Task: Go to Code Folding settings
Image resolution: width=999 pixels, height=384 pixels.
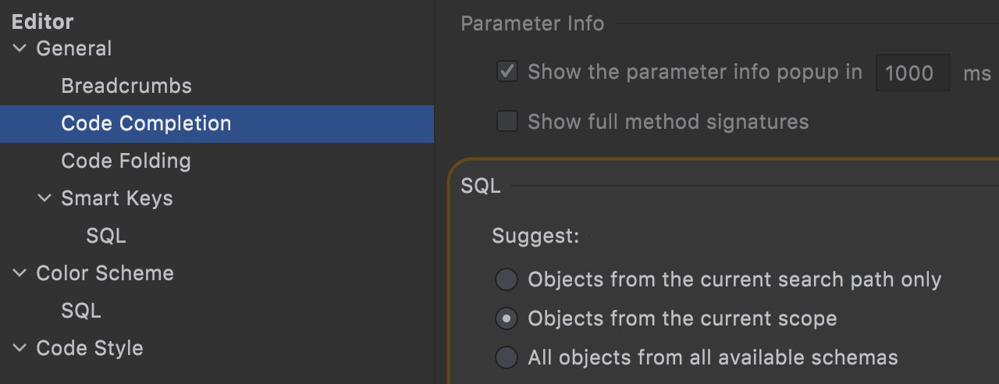Action: pos(126,161)
